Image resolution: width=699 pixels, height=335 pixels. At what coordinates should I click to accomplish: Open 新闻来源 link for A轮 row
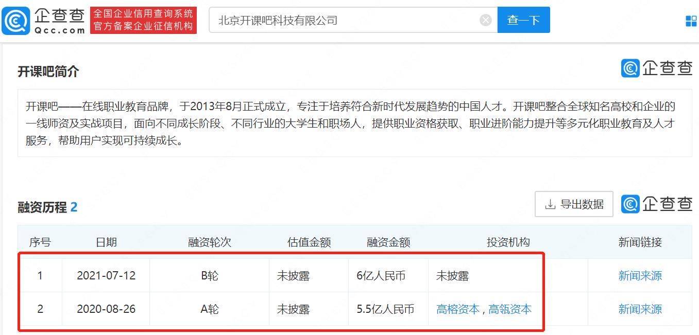click(x=640, y=309)
